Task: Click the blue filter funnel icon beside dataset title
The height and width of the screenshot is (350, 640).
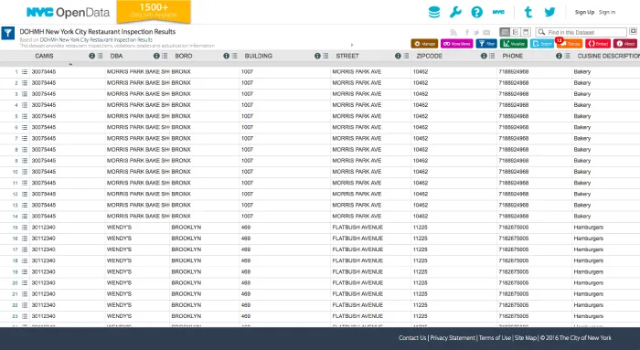Action: point(7,33)
